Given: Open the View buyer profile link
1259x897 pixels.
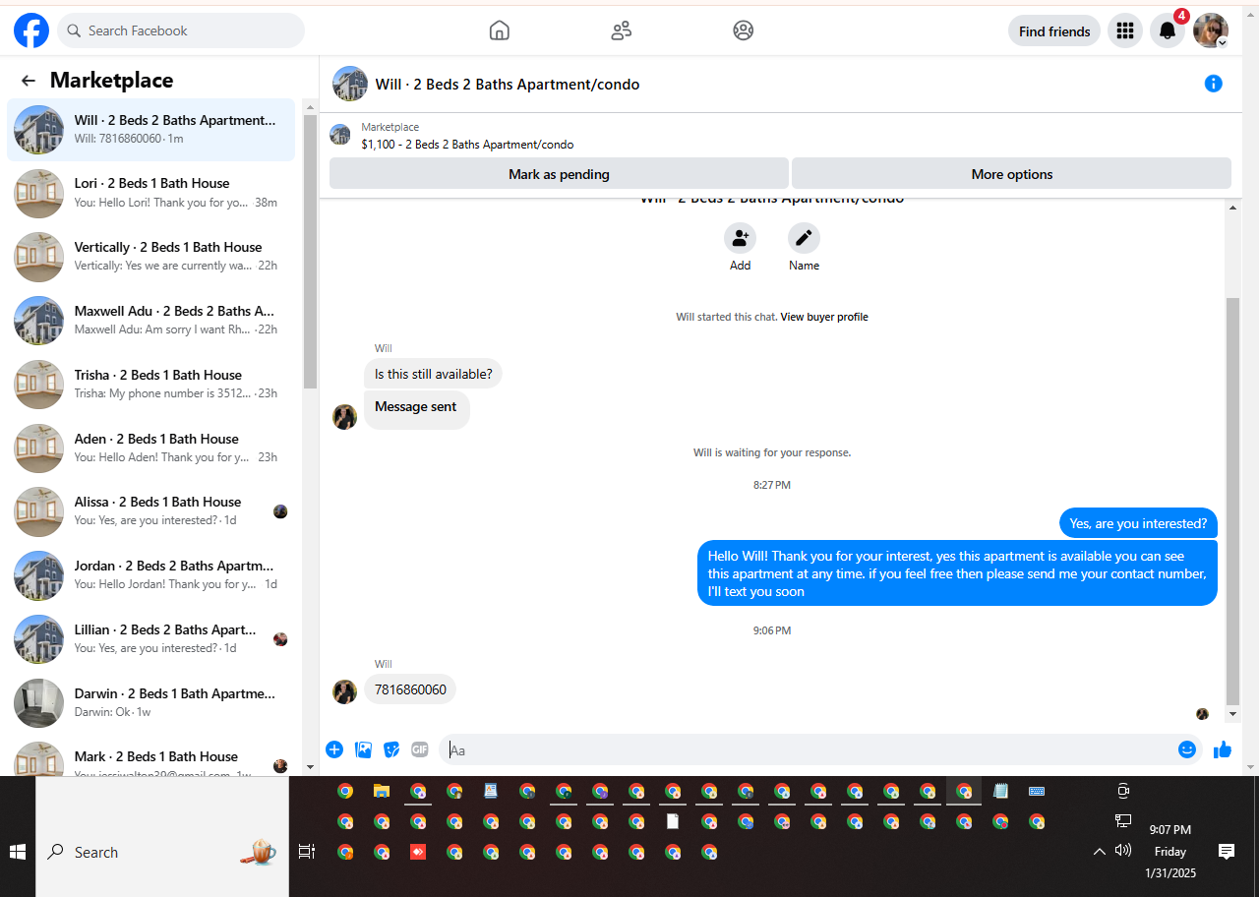Looking at the screenshot, I should click(x=824, y=317).
